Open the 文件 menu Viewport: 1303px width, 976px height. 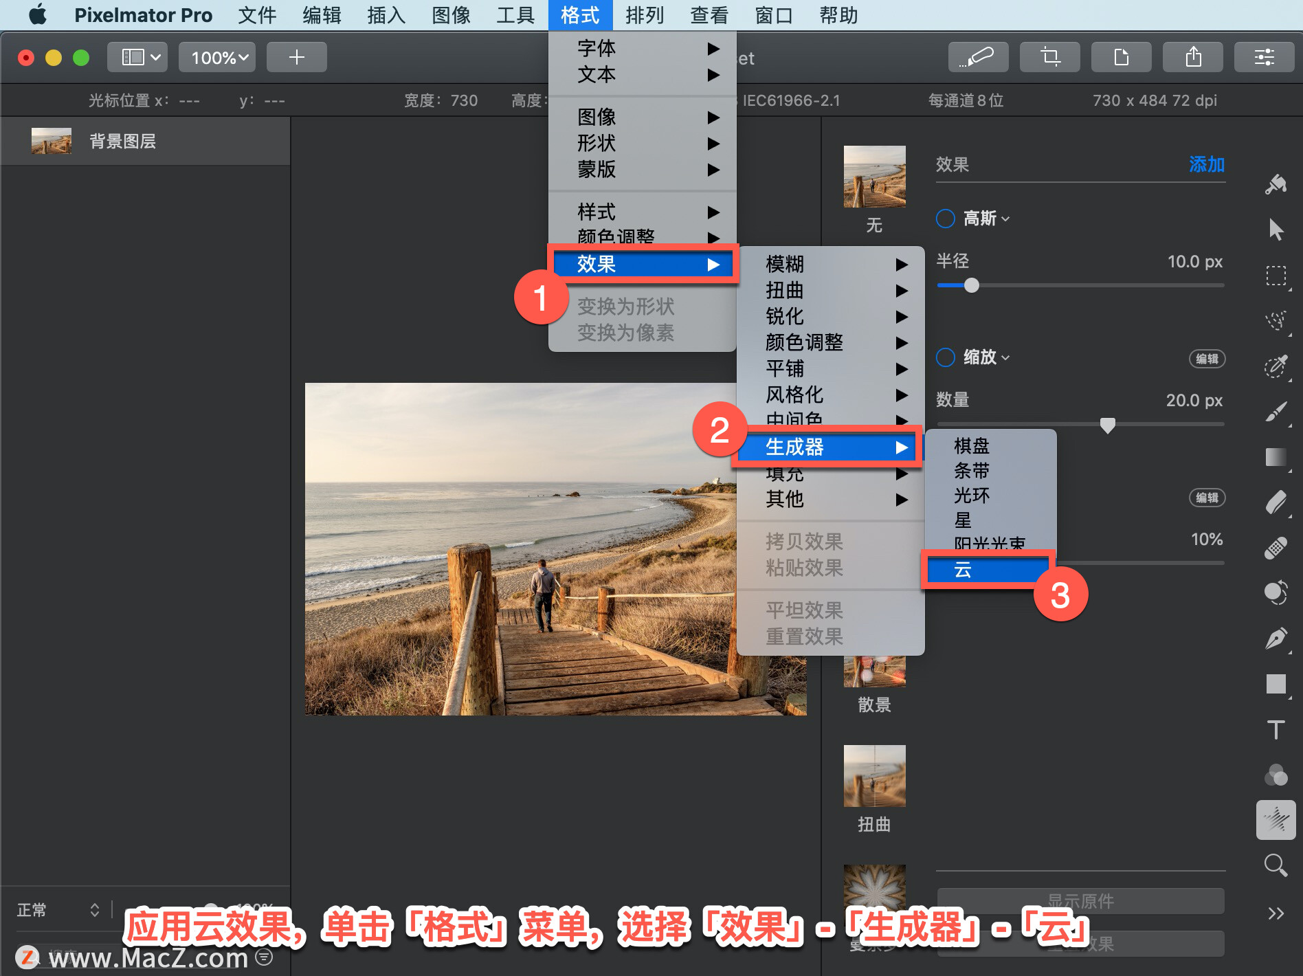[257, 15]
